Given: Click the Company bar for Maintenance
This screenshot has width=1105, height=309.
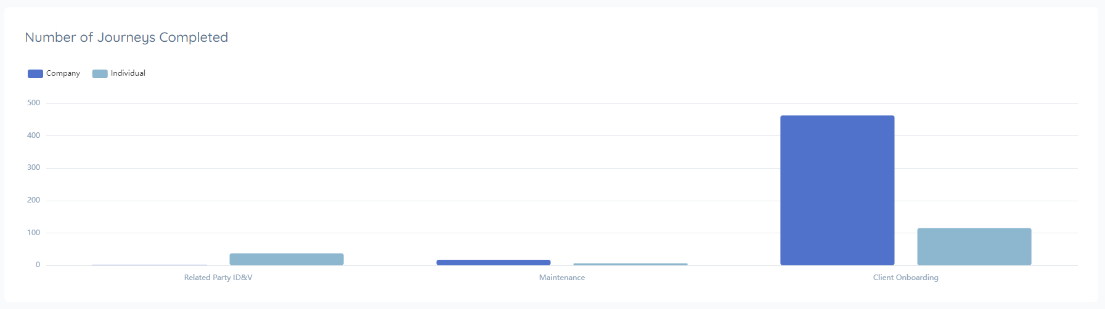Looking at the screenshot, I should (493, 263).
